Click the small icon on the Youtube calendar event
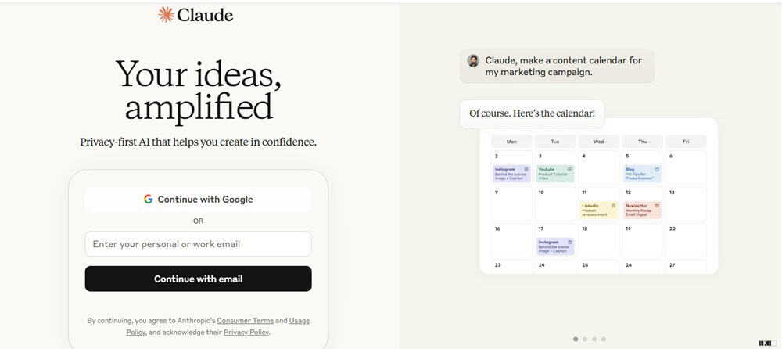This screenshot has height=349, width=782. coord(570,169)
